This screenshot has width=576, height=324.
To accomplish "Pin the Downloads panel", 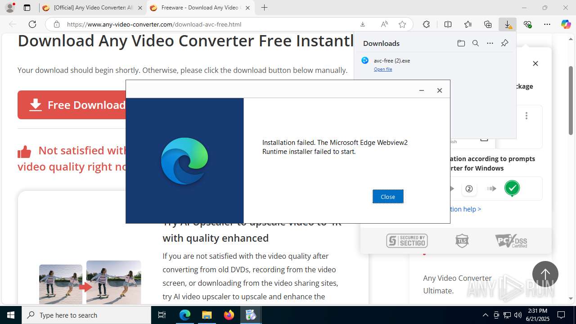I will (x=504, y=43).
